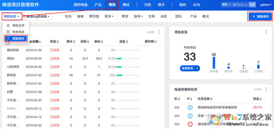The height and width of the screenshot is (129, 274).
Task: Sort project list by 燃尽图 column
Action: (151, 42)
